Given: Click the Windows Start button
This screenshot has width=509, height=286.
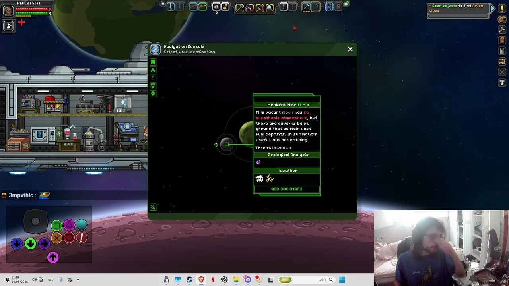Looking at the screenshot, I should click(x=342, y=280).
